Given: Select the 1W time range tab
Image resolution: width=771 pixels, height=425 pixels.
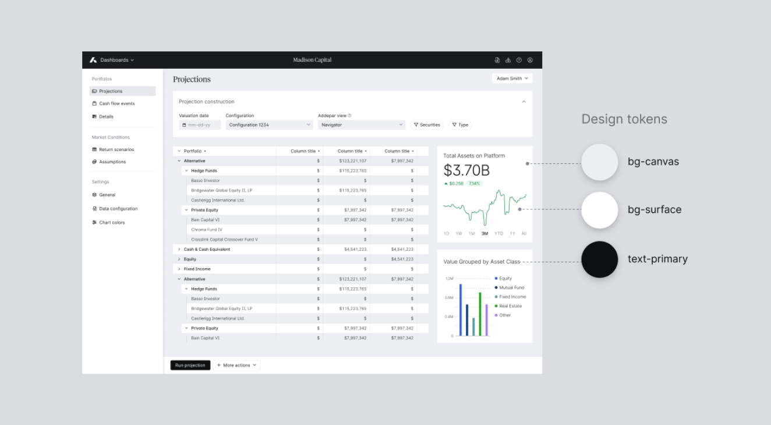Looking at the screenshot, I should point(459,234).
